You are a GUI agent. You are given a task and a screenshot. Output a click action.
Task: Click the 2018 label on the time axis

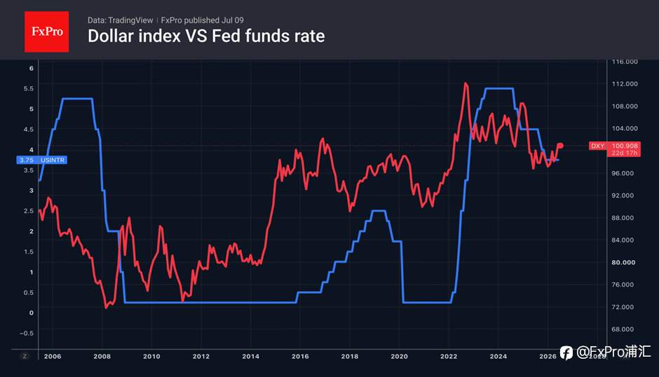click(x=350, y=357)
